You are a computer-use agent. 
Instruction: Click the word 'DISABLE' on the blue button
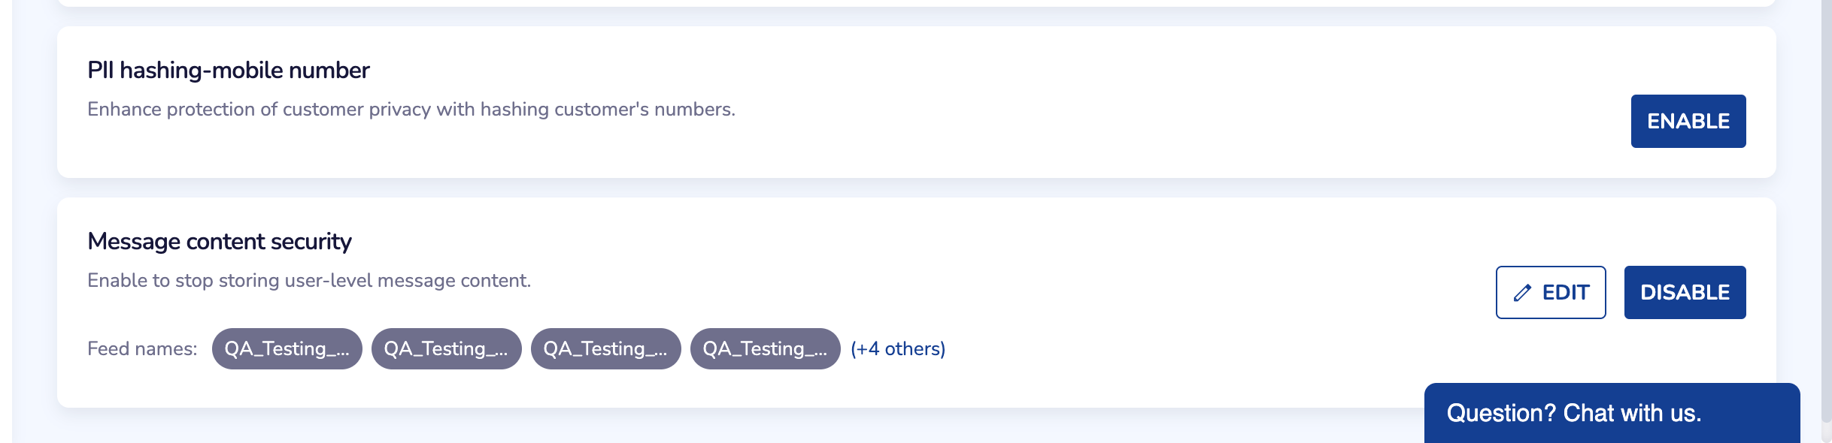click(x=1685, y=292)
